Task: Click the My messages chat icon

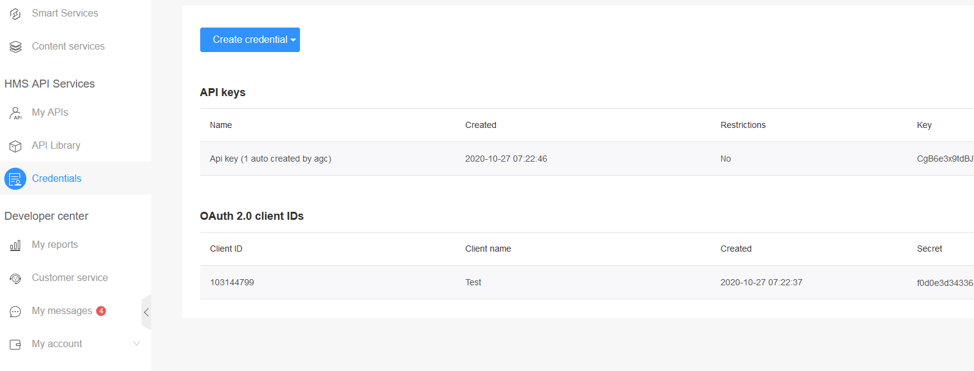Action: tap(15, 312)
